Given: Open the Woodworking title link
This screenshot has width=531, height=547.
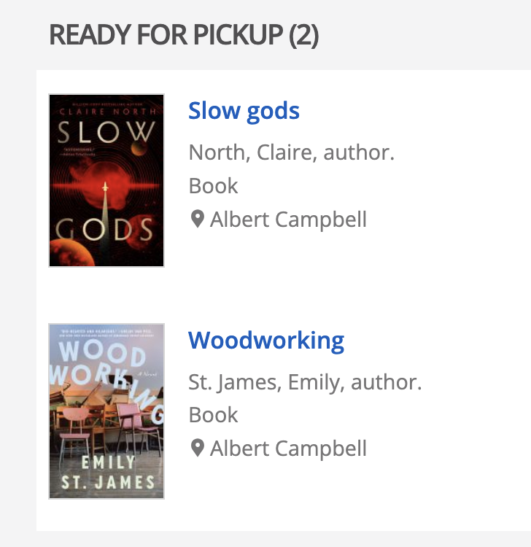Looking at the screenshot, I should click(266, 340).
